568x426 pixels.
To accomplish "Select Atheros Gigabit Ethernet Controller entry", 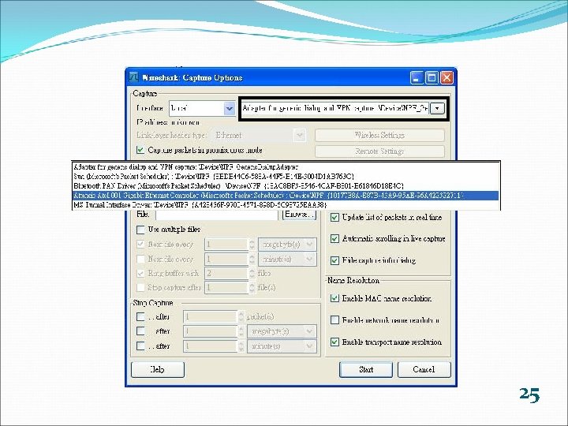I will click(286, 196).
